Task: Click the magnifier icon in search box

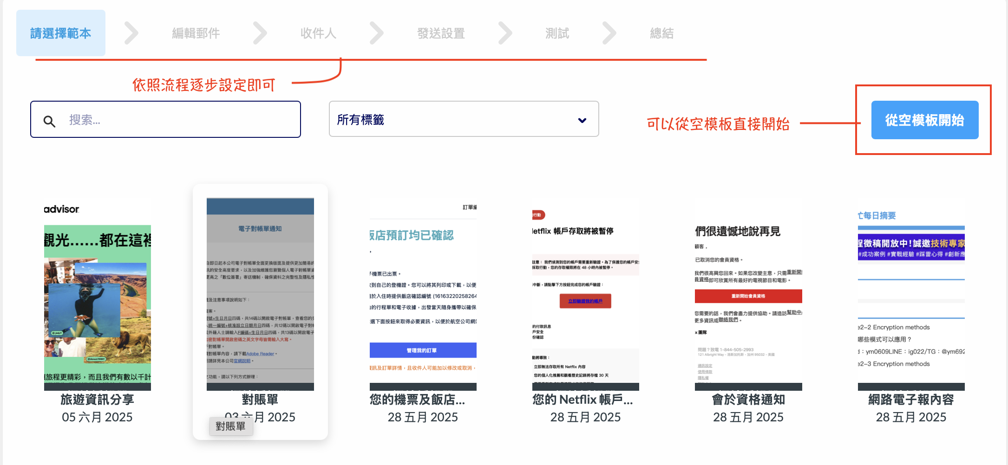Action: tap(49, 121)
